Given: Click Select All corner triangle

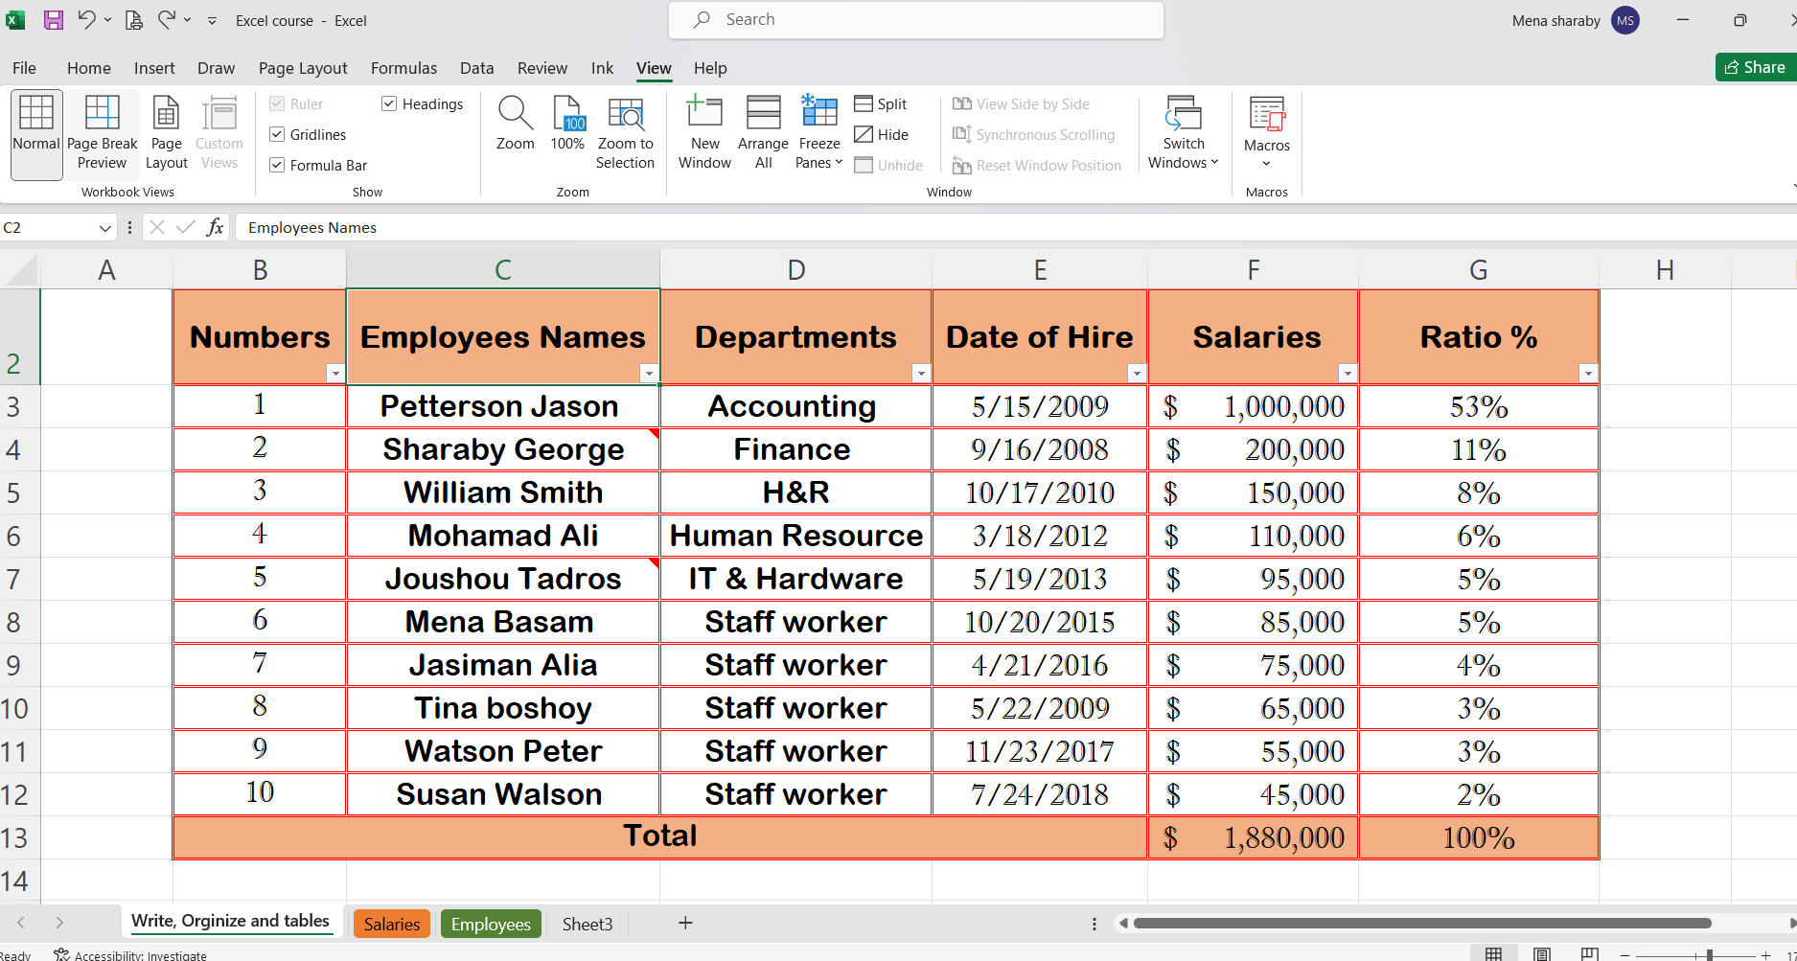Looking at the screenshot, I should [20, 269].
